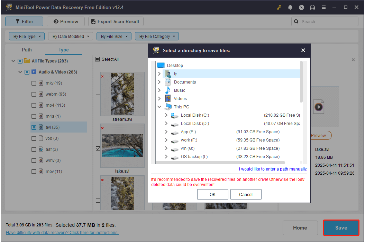Image resolution: width=365 pixels, height=243 pixels.
Task: Click the Preview toolbar button
Action: 66,21
